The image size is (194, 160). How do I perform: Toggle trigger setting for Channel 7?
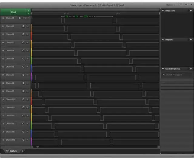tap(27, 75)
